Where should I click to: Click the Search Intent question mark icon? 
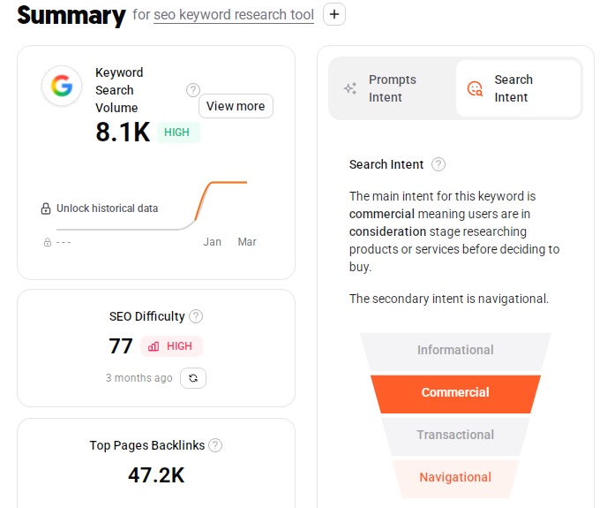(438, 164)
